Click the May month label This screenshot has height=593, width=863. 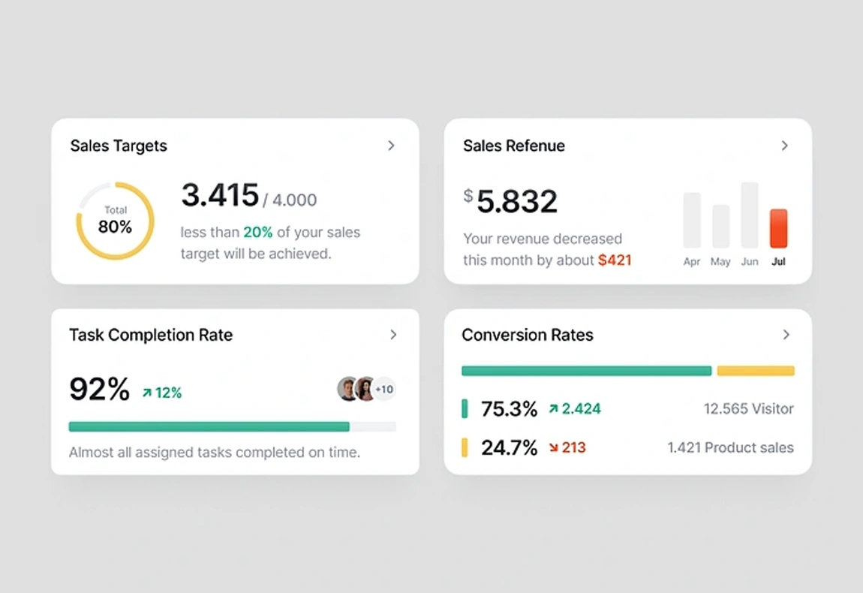click(720, 262)
